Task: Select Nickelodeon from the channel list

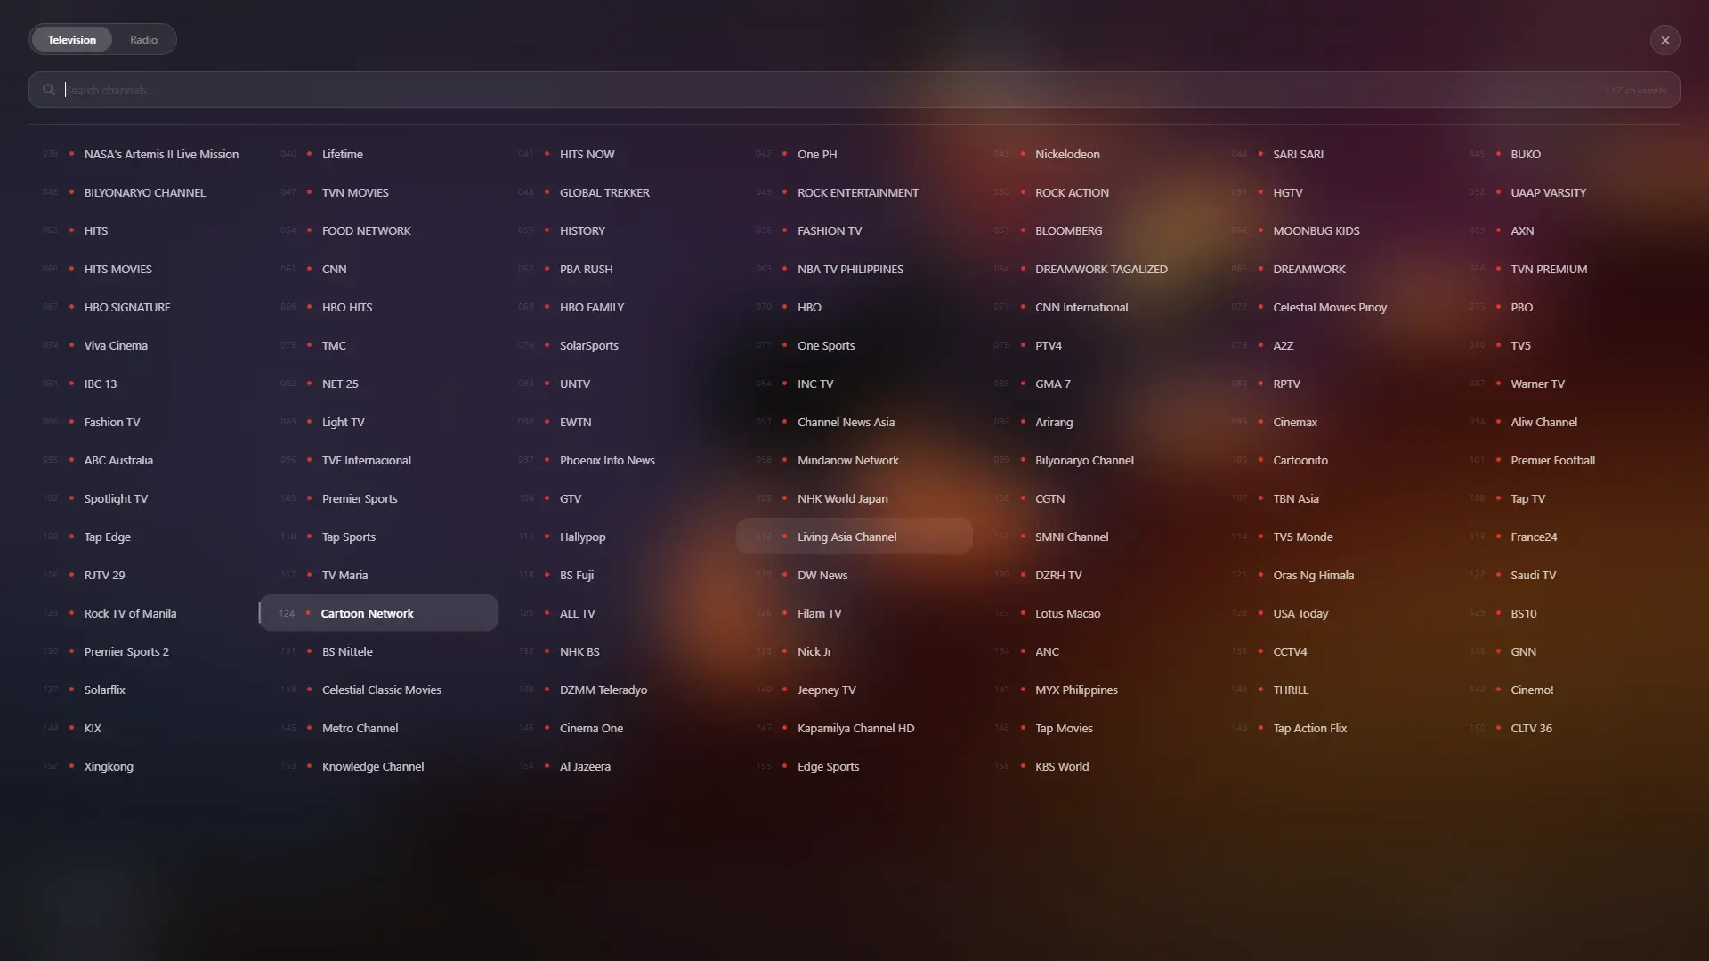Action: [1091, 154]
